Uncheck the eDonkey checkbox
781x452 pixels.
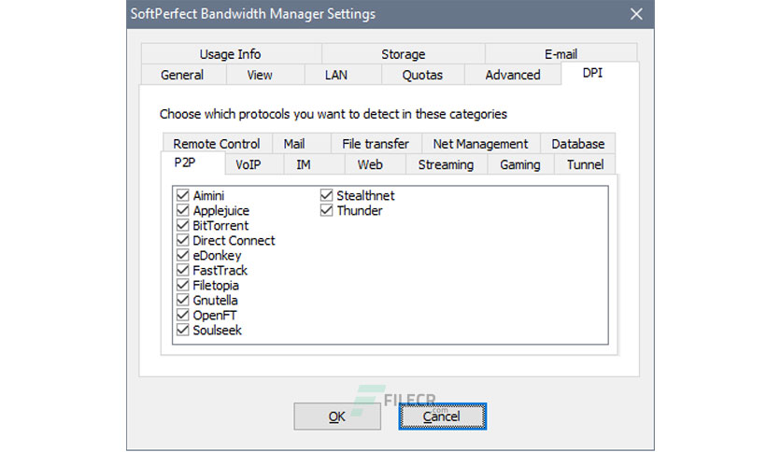[183, 255]
